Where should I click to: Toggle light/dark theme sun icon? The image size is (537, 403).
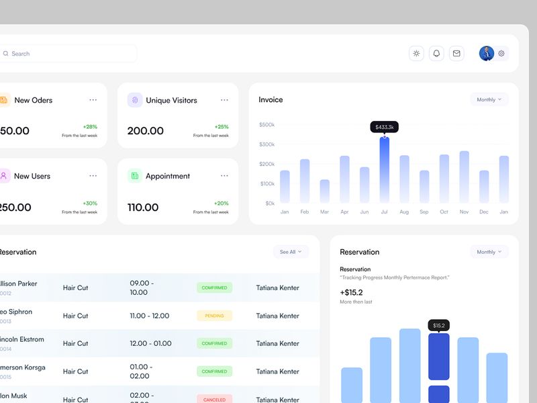click(416, 54)
